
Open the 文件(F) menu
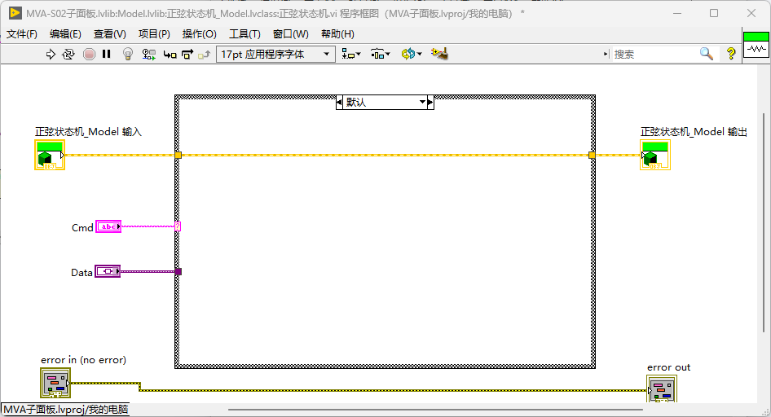click(22, 34)
